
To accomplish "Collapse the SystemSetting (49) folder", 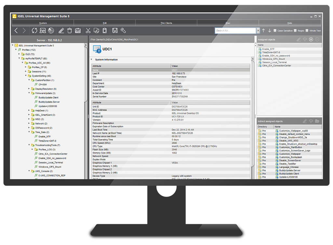I will click(26, 75).
